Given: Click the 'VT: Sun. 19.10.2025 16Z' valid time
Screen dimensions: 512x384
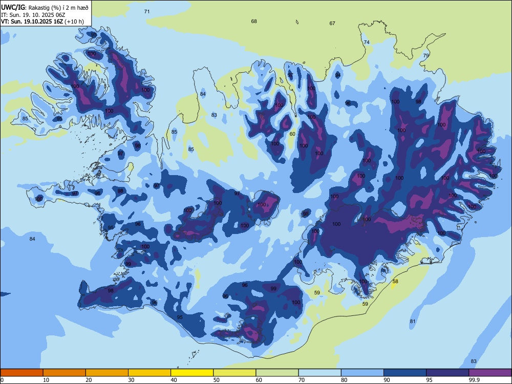Looking at the screenshot, I should click(32, 22).
